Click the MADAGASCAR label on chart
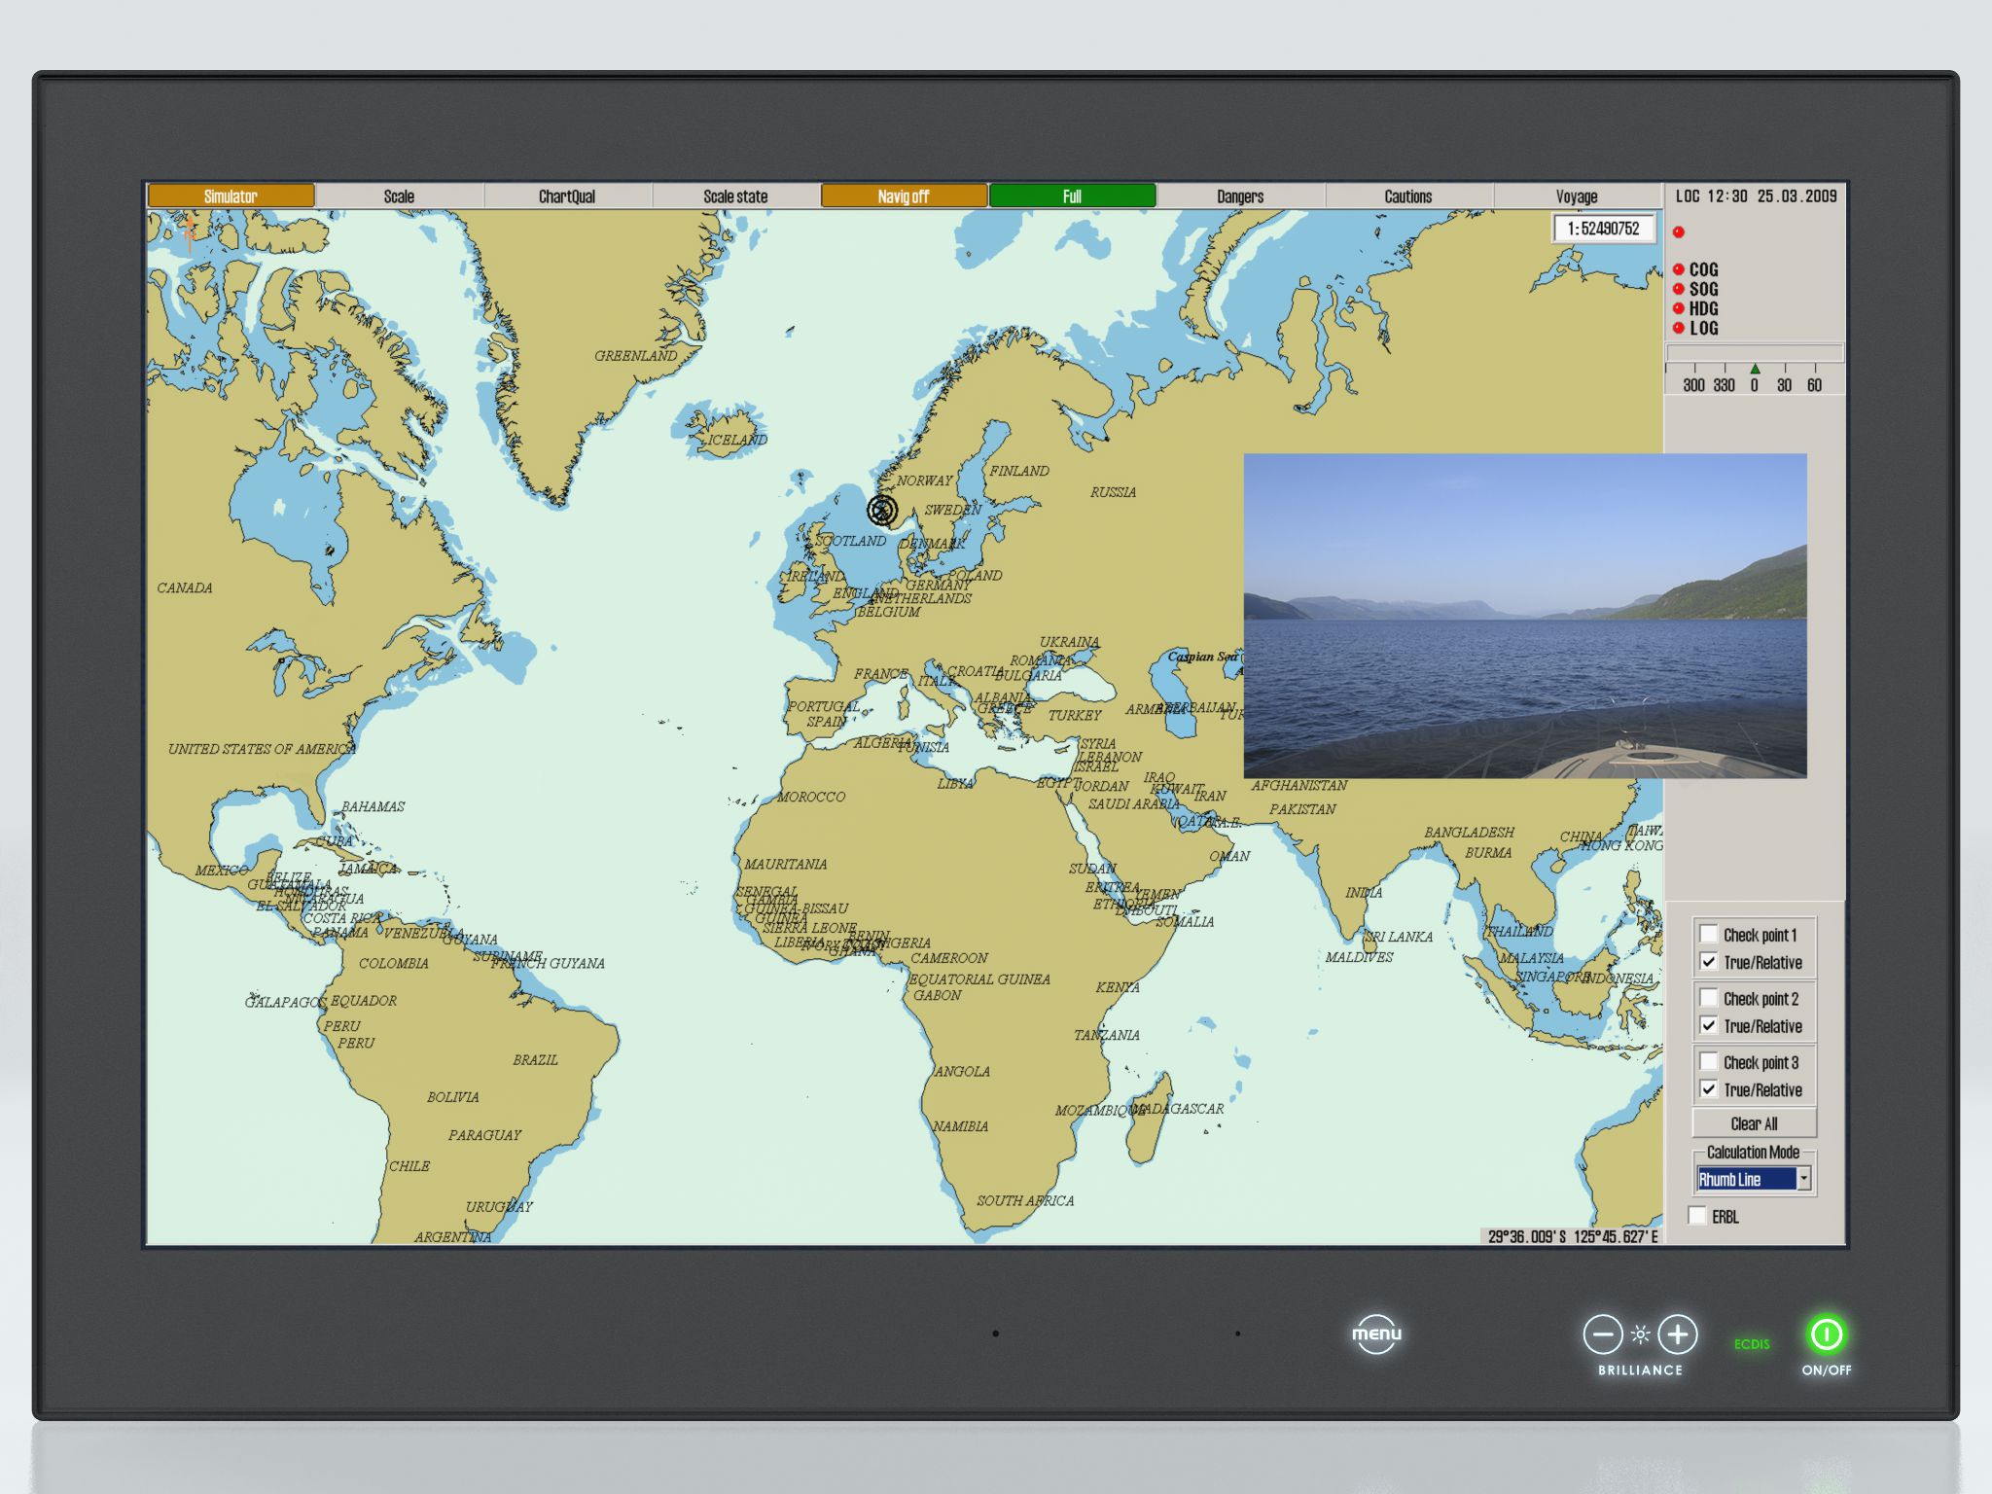Viewport: 1992px width, 1494px height. [1178, 1108]
